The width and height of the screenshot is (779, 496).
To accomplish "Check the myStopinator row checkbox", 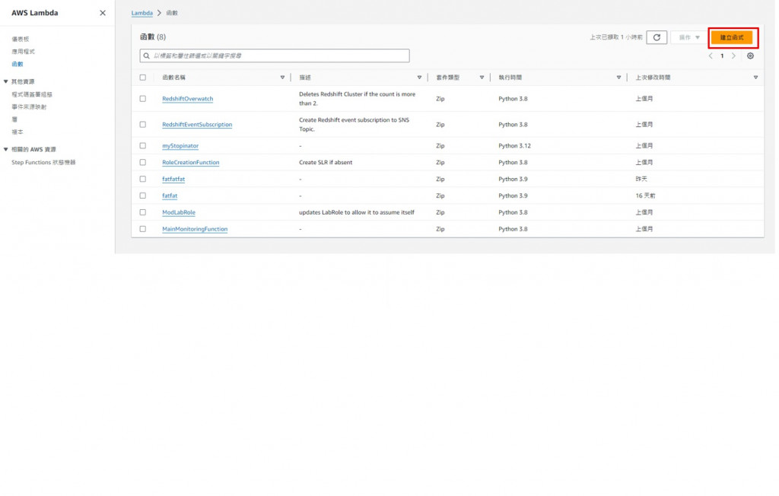I will click(x=142, y=145).
